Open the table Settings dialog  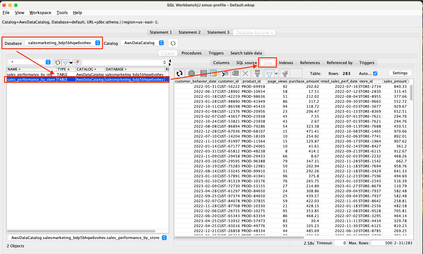pos(400,73)
